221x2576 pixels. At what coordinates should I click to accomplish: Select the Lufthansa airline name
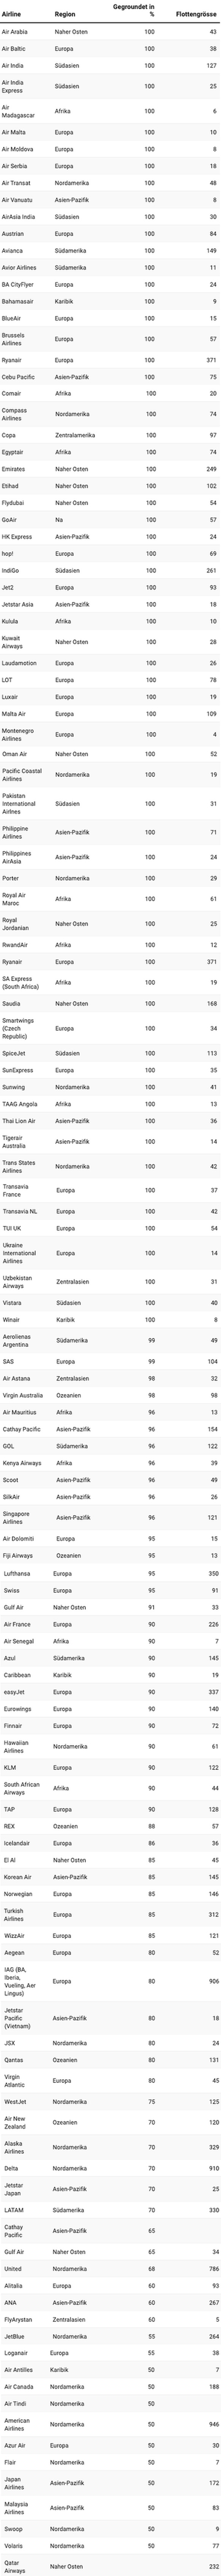pos(16,1573)
